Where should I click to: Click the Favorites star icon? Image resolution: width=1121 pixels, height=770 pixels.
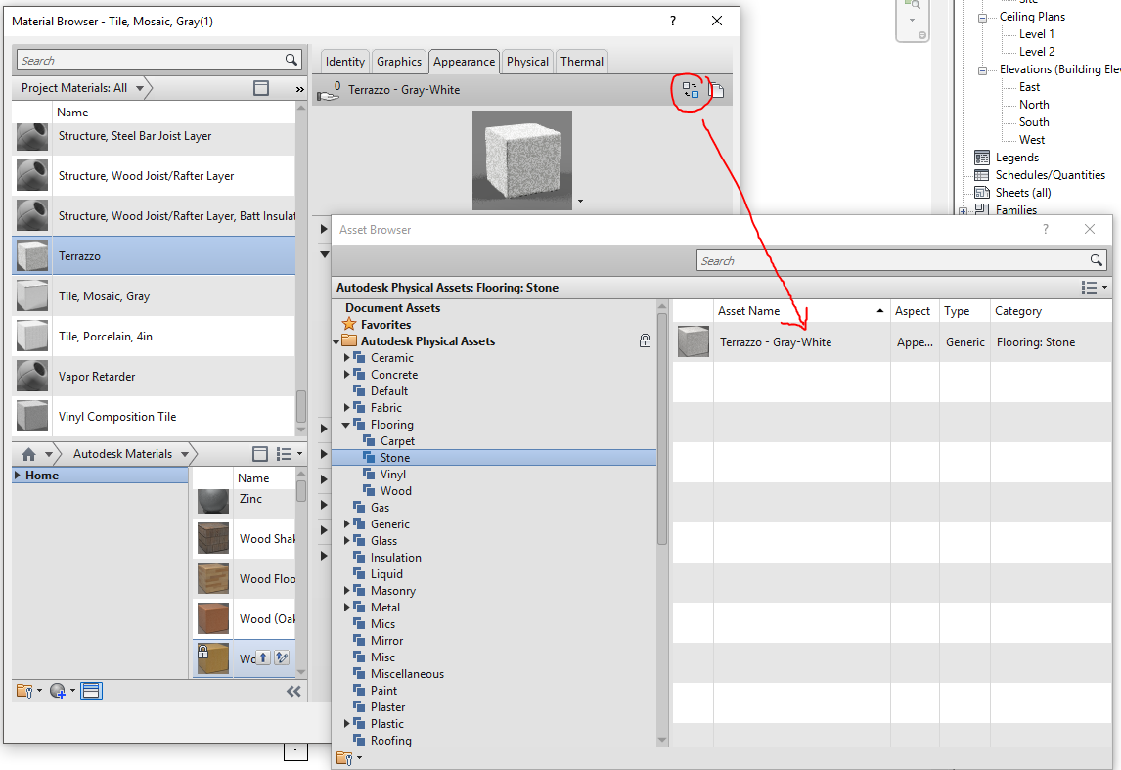click(x=349, y=325)
